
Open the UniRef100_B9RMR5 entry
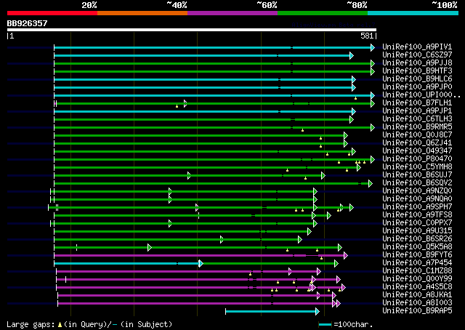tap(417, 127)
